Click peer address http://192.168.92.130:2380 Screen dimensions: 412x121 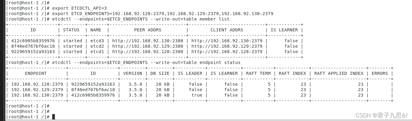147,41
